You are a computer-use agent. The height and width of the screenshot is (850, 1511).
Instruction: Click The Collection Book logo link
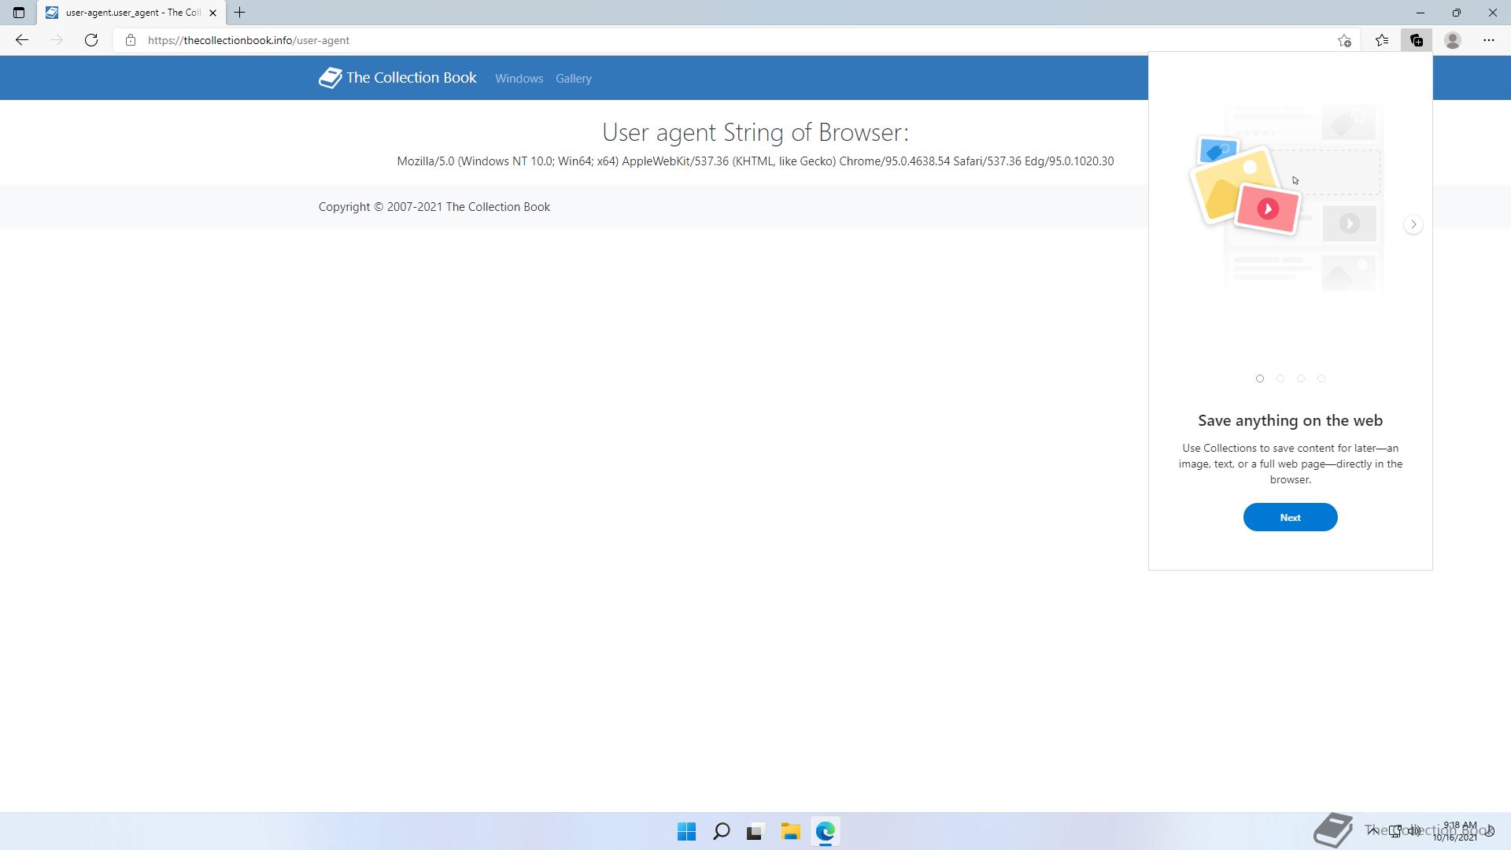[397, 77]
